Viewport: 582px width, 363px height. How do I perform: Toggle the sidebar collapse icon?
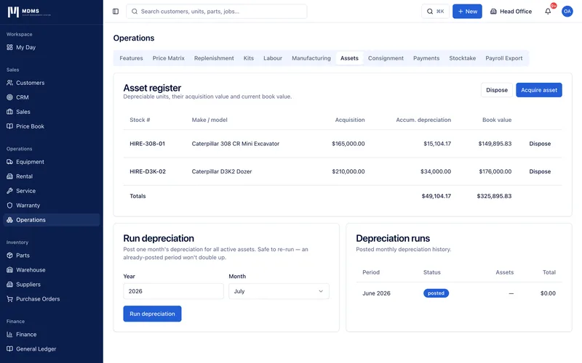click(x=116, y=12)
